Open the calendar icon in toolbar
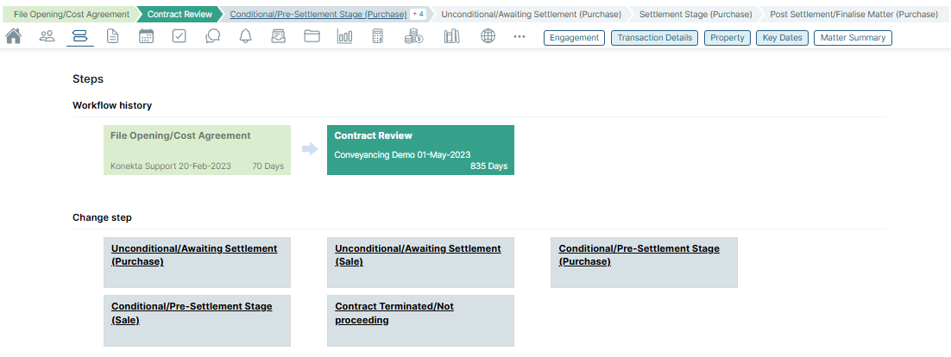951x357 pixels. pyautogui.click(x=147, y=36)
